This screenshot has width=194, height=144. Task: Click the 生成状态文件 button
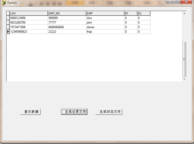tap(109, 112)
